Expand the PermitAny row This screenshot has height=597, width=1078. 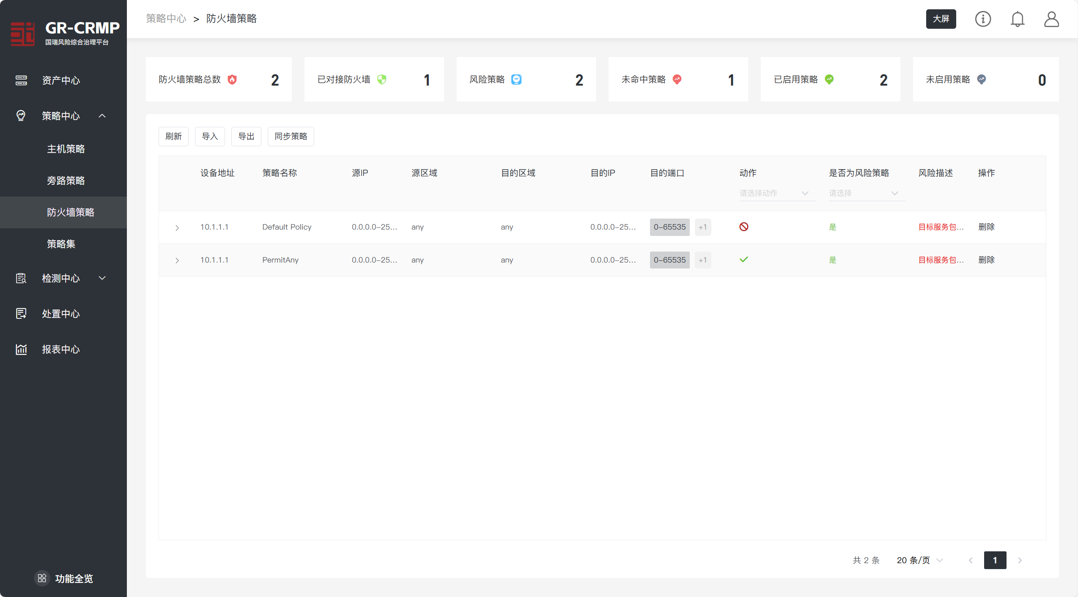[x=177, y=260]
